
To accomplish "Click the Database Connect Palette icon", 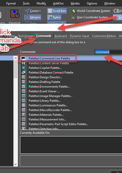I will pyautogui.click(x=23, y=72).
